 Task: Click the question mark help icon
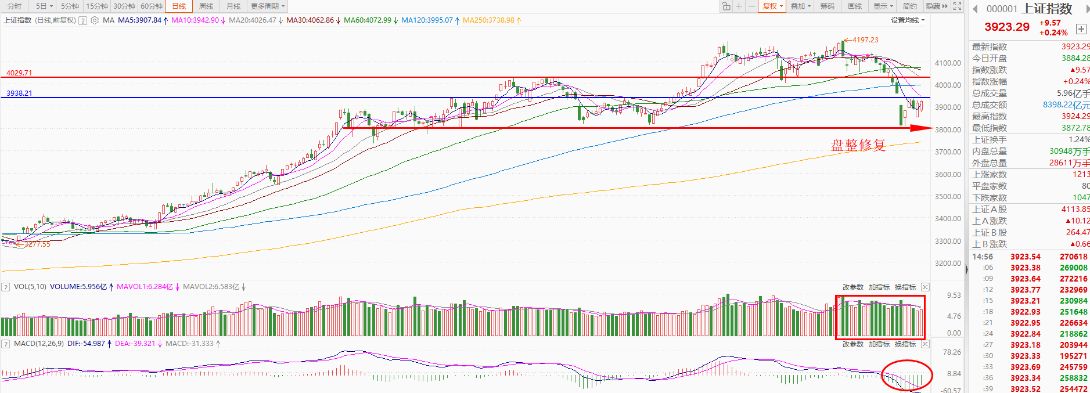pos(83,20)
